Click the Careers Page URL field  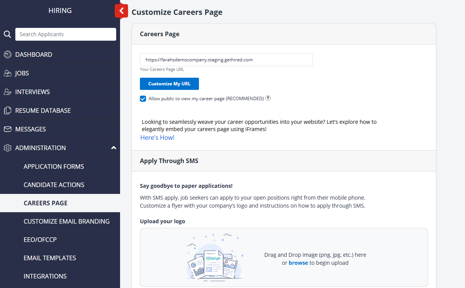coord(226,60)
